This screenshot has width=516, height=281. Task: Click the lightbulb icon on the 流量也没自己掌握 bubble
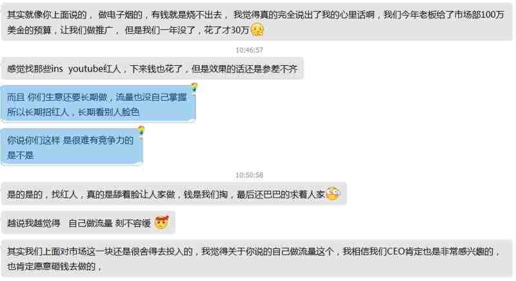pos(194,87)
